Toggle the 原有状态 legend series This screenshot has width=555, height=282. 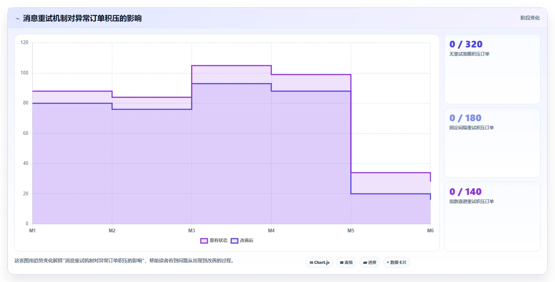point(214,240)
